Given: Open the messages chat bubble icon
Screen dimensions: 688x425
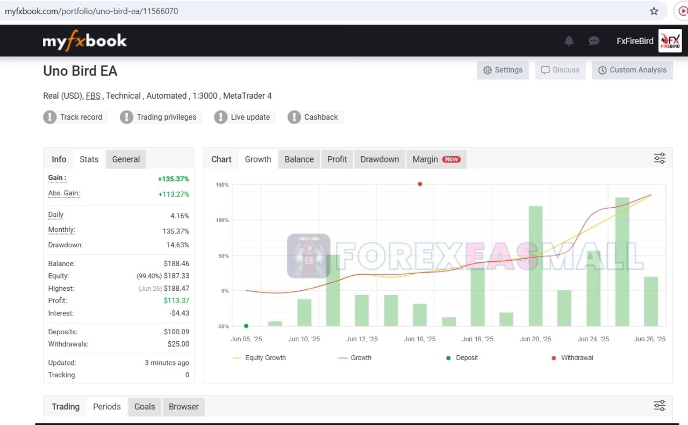Looking at the screenshot, I should (594, 41).
